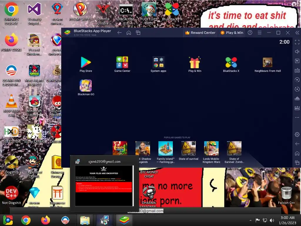
Task: Show more sidebar tools ellipsis
Action: pos(297,117)
